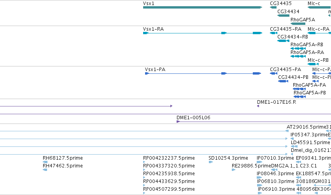Select the DME1-017E16.R BAC end label
This screenshot has width=331, height=195.
click(276, 102)
